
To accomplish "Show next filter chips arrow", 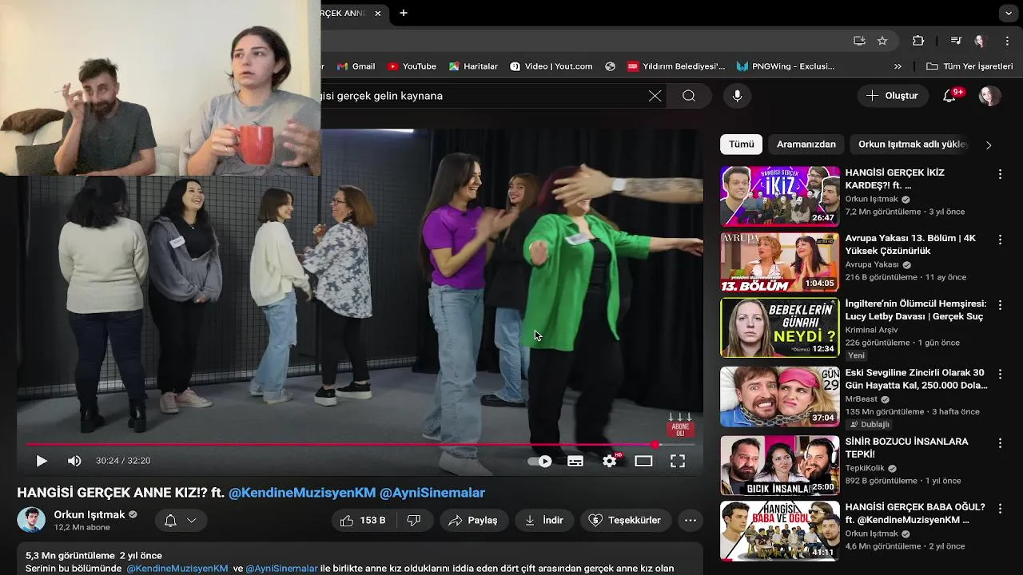I will tap(989, 145).
